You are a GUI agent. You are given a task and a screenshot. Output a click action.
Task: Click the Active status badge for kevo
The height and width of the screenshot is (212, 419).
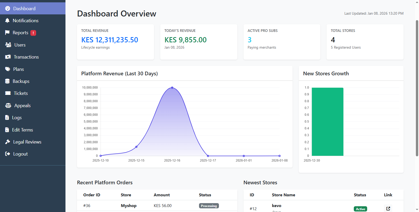click(360, 209)
